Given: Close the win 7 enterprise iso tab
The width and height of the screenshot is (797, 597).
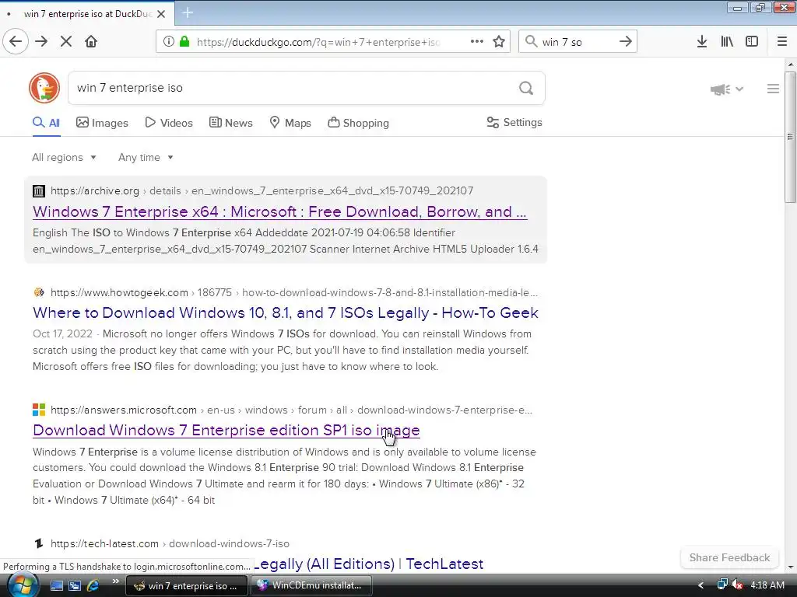Looking at the screenshot, I should click(x=161, y=14).
